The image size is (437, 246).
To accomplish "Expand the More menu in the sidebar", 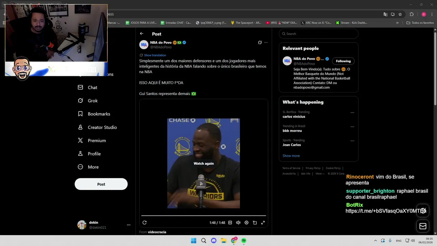I will click(88, 167).
